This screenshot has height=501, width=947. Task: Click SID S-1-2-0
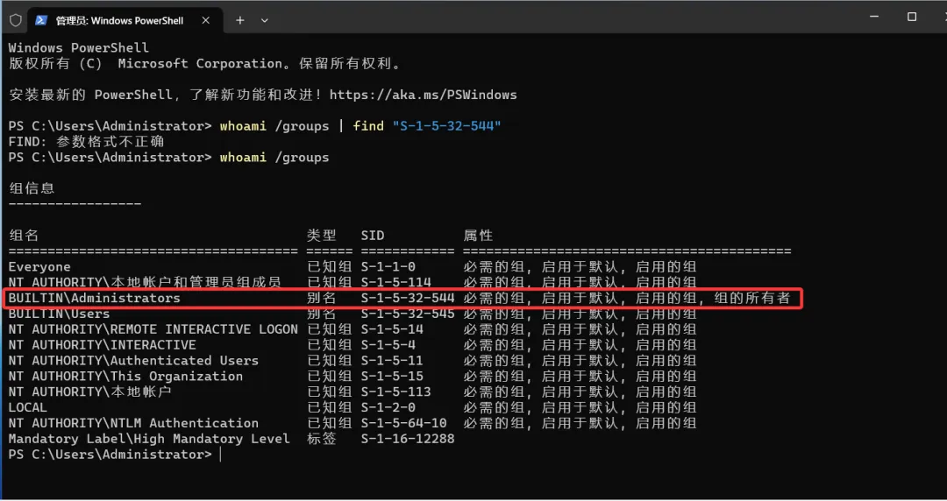[388, 407]
